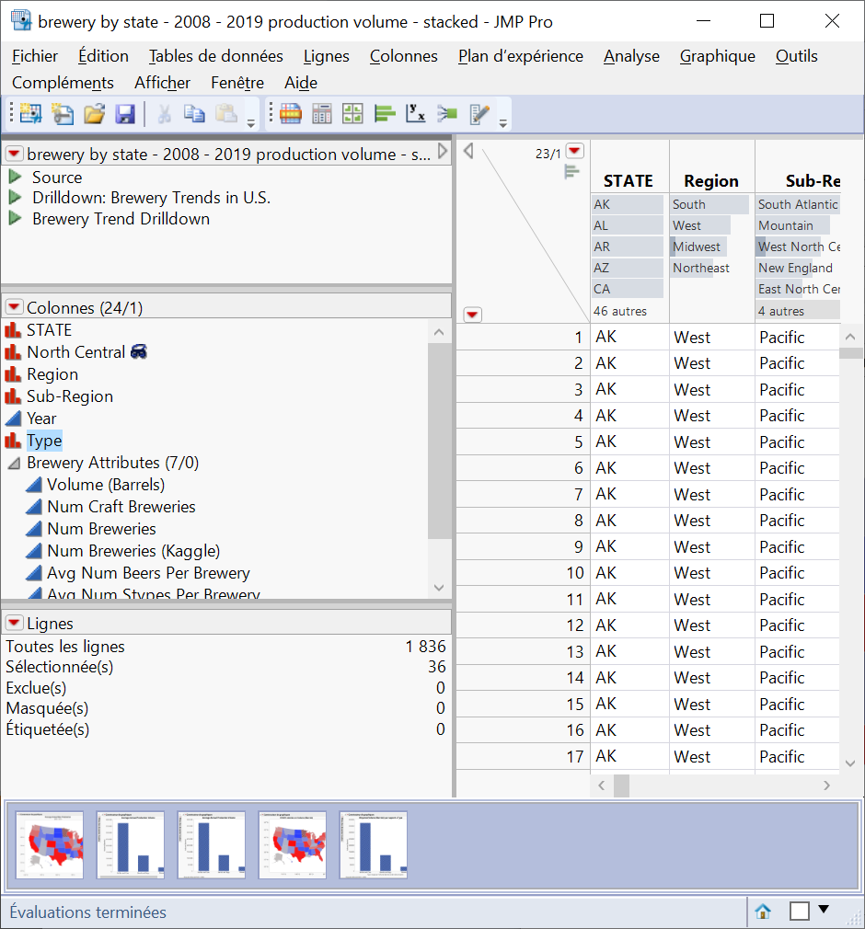Select the Volume (Barrels) column in list
This screenshot has height=929, width=865.
coord(106,485)
